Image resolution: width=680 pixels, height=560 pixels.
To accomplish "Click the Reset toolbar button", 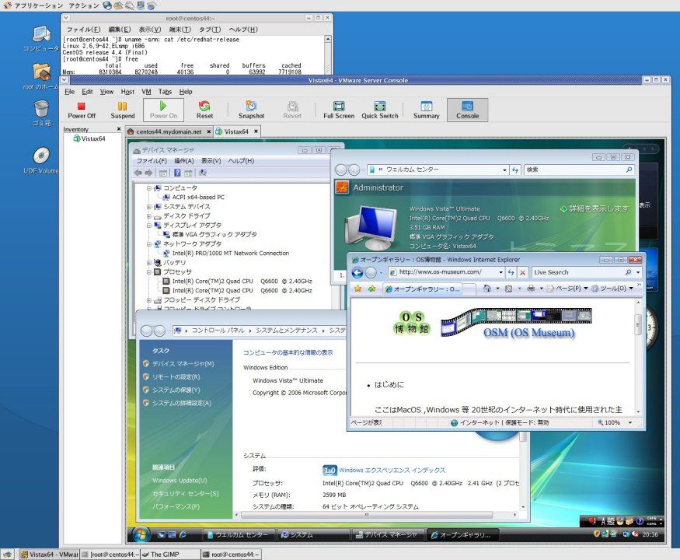I will (x=204, y=110).
